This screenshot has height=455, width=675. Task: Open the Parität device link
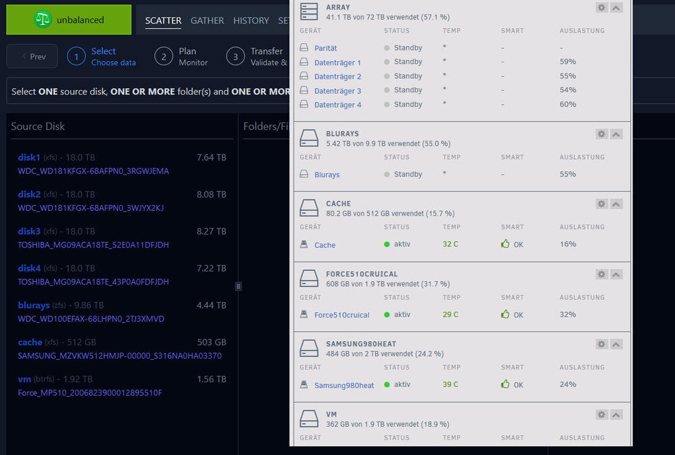click(x=325, y=48)
